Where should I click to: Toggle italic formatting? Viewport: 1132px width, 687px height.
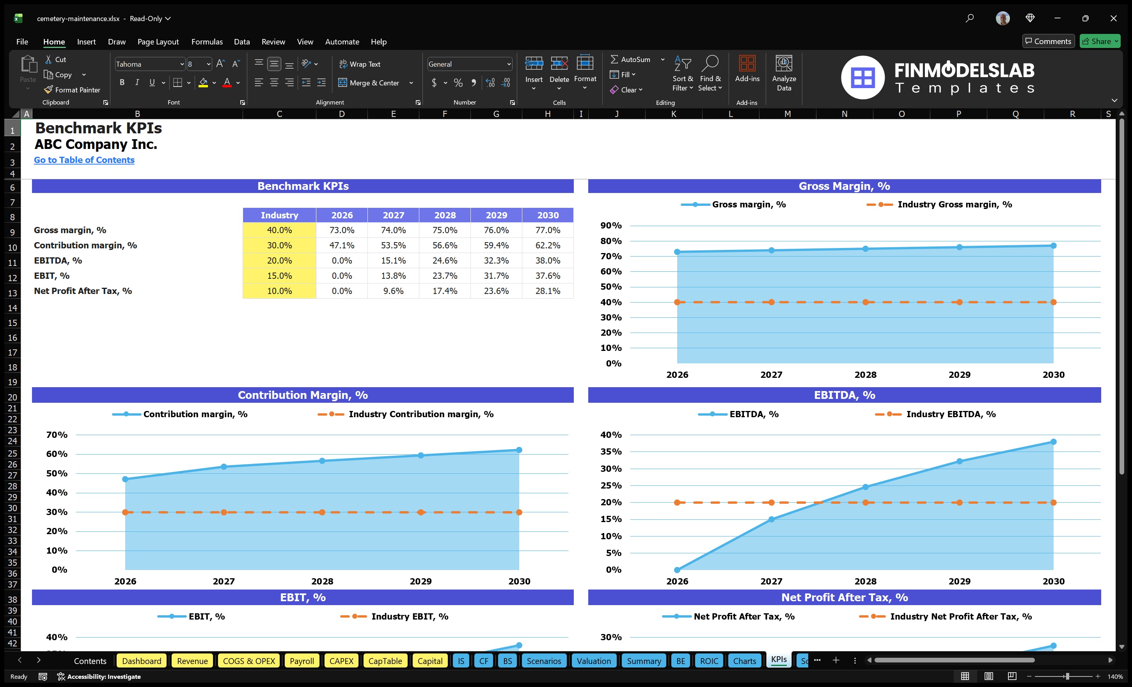(x=137, y=83)
